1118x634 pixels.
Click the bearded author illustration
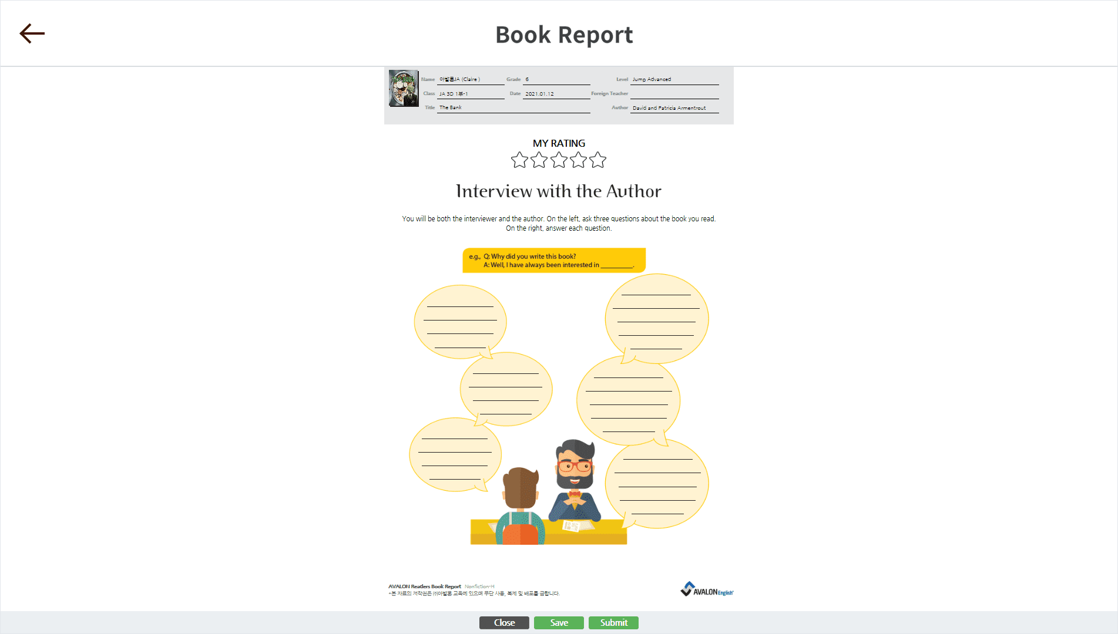pos(576,481)
